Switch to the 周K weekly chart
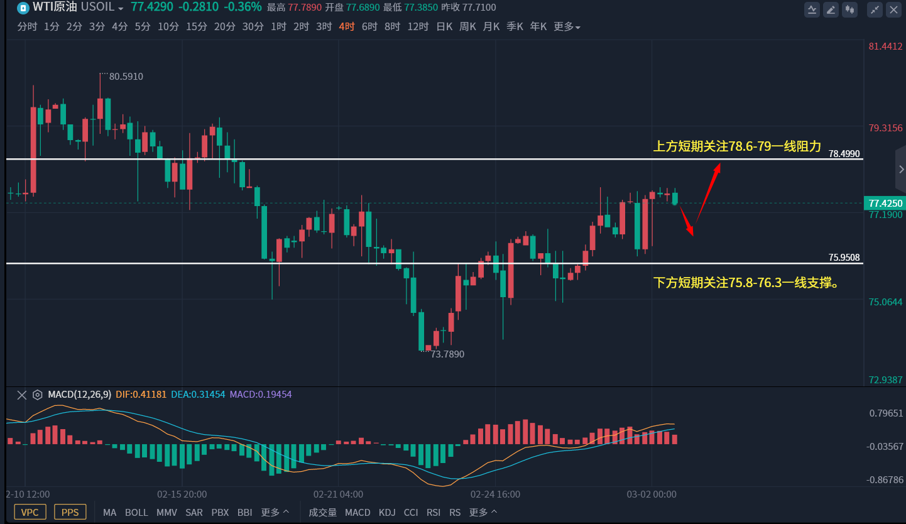Viewport: 906px width, 524px height. pos(467,26)
